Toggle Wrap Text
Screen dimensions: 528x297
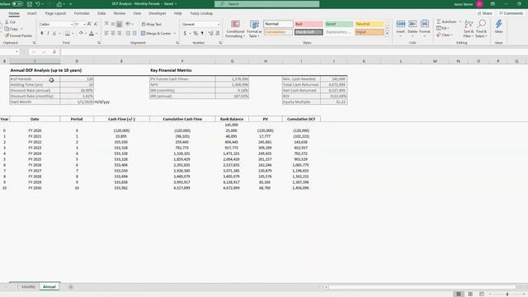(x=152, y=24)
